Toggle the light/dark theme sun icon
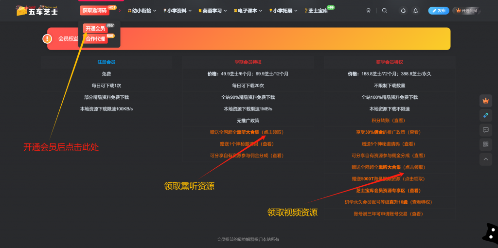Screen dimensions: 498x248 coord(403,11)
